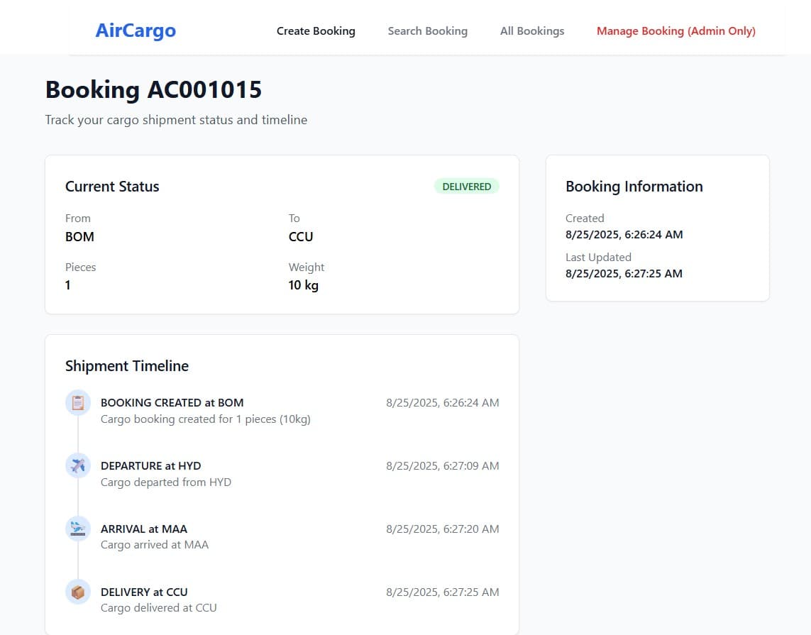Click the booking created timestamp 6:26:24 AM in the timeline

tap(443, 403)
